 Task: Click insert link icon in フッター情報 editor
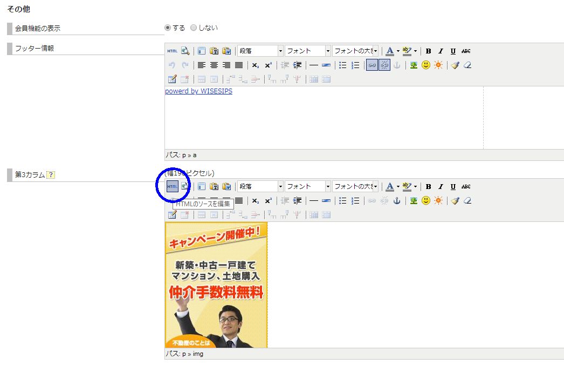pyautogui.click(x=372, y=65)
